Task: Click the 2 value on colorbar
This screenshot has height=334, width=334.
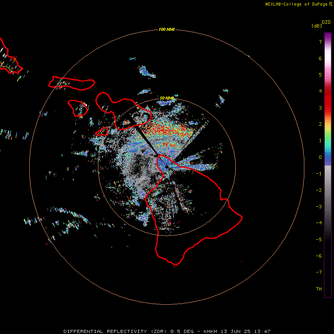Action: (320, 124)
